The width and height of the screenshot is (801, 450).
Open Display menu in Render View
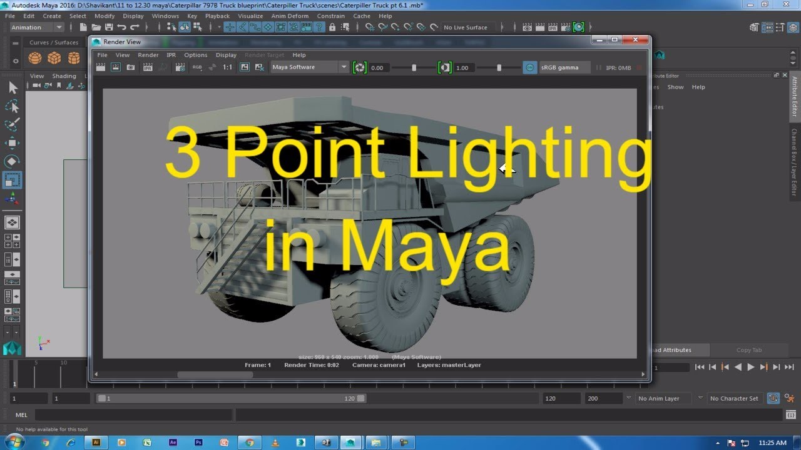226,55
